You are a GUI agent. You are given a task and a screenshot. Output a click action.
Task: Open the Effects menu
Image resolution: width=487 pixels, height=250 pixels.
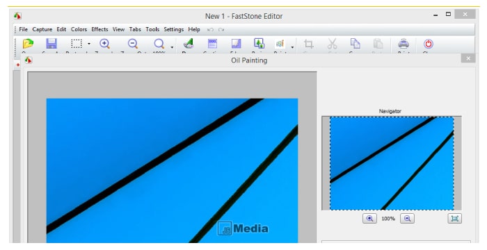tap(99, 29)
